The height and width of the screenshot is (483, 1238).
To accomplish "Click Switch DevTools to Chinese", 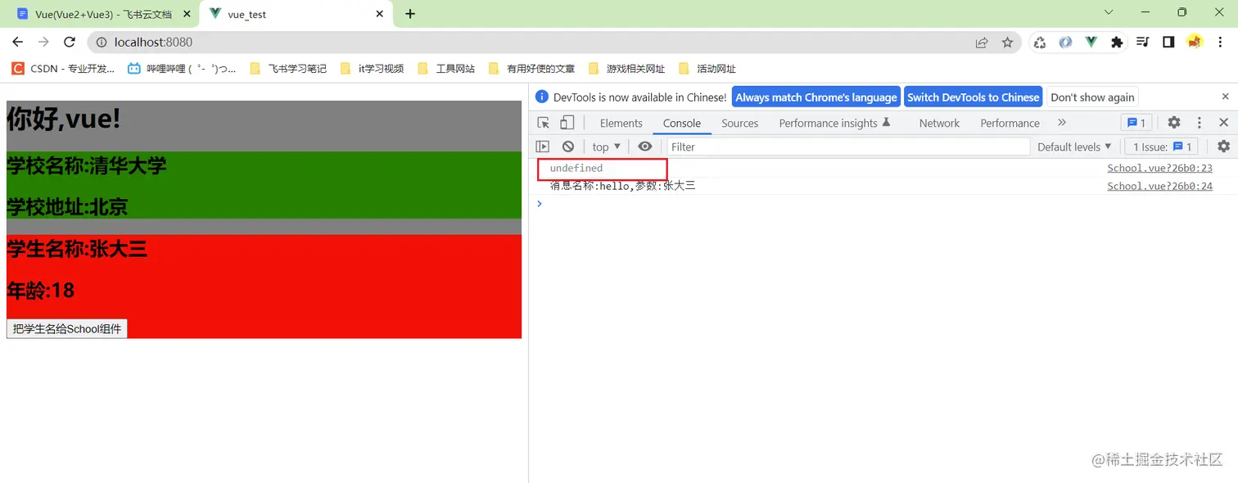I will (973, 97).
